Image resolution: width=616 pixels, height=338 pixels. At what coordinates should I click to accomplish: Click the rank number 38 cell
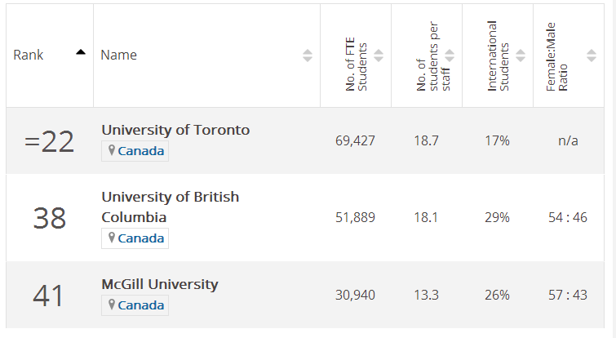click(x=49, y=218)
